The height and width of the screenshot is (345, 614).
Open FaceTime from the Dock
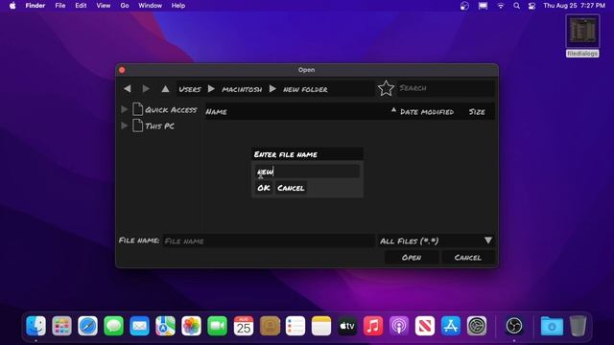(x=218, y=326)
